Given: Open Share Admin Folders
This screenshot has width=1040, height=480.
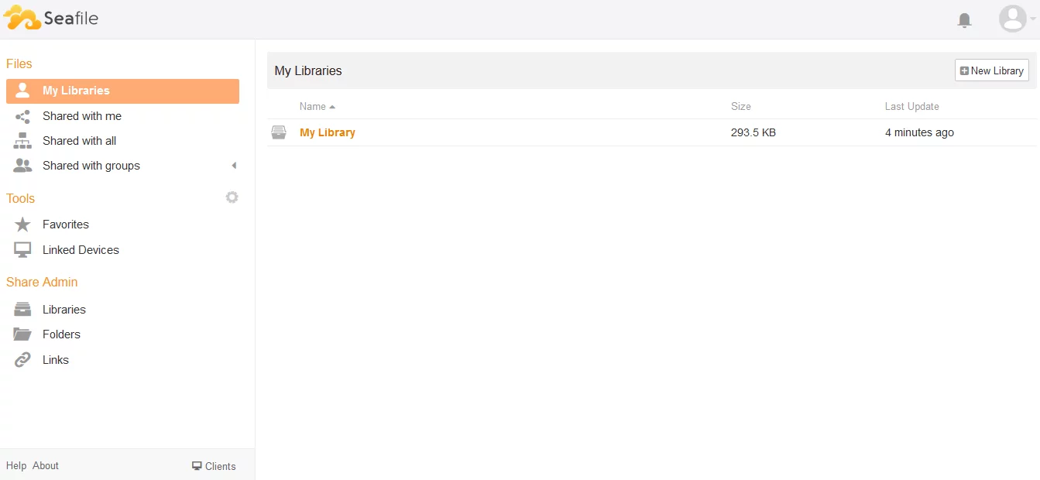Looking at the screenshot, I should click(x=61, y=334).
